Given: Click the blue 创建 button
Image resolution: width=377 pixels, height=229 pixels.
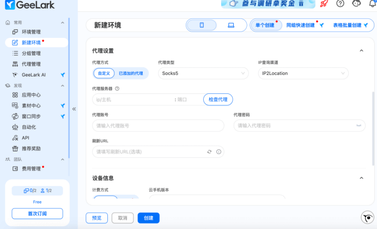Looking at the screenshot, I should click(x=148, y=218).
